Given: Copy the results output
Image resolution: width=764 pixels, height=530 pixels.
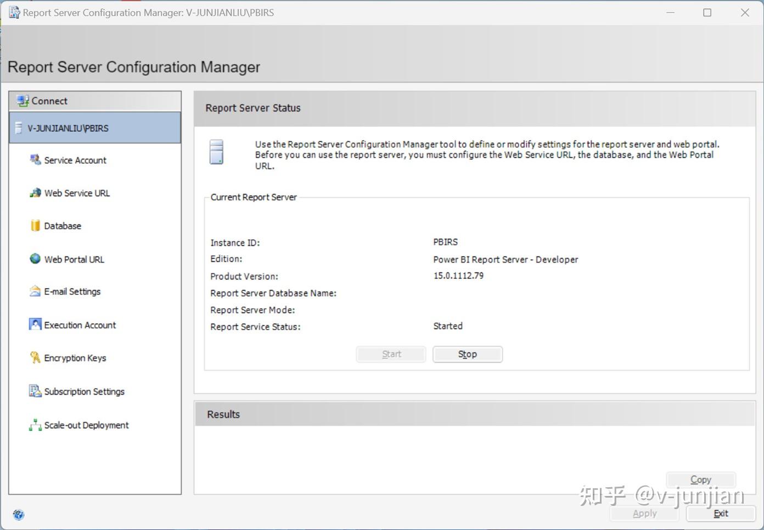Looking at the screenshot, I should pyautogui.click(x=700, y=479).
